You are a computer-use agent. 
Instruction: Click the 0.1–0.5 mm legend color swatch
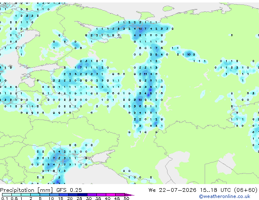pyautogui.click(x=7, y=195)
